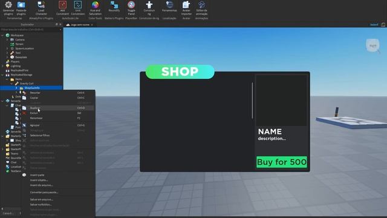Image resolution: width=387 pixels, height=218 pixels.
Task: Click the Load Character plugin
Action: 41,8
